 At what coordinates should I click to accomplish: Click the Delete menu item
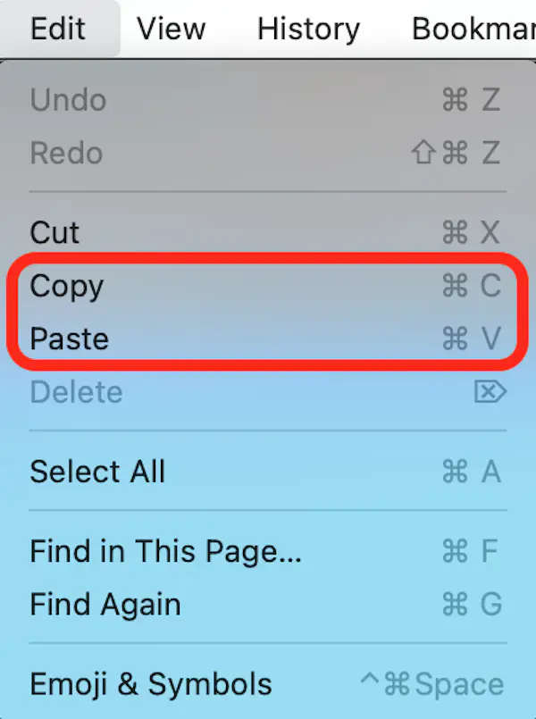point(76,392)
